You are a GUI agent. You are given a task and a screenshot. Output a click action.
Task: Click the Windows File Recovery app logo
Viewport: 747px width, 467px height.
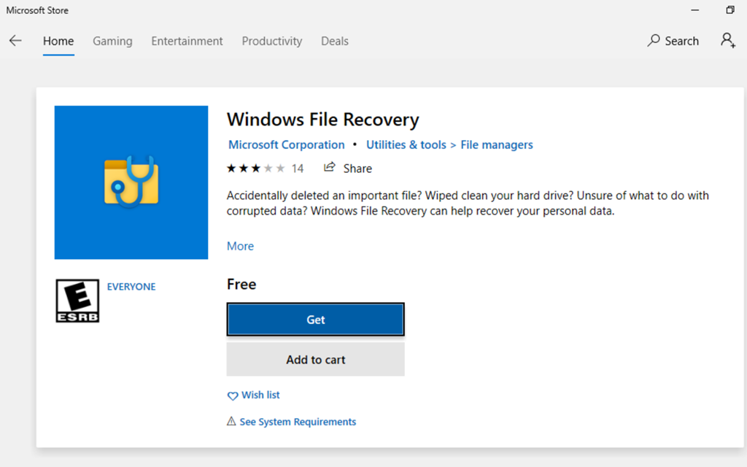coord(131,182)
